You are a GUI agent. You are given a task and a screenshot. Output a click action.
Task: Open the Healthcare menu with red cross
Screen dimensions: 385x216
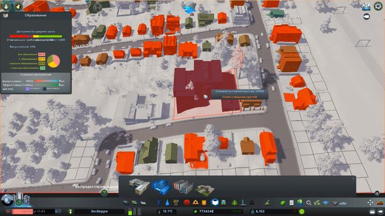click(x=186, y=203)
